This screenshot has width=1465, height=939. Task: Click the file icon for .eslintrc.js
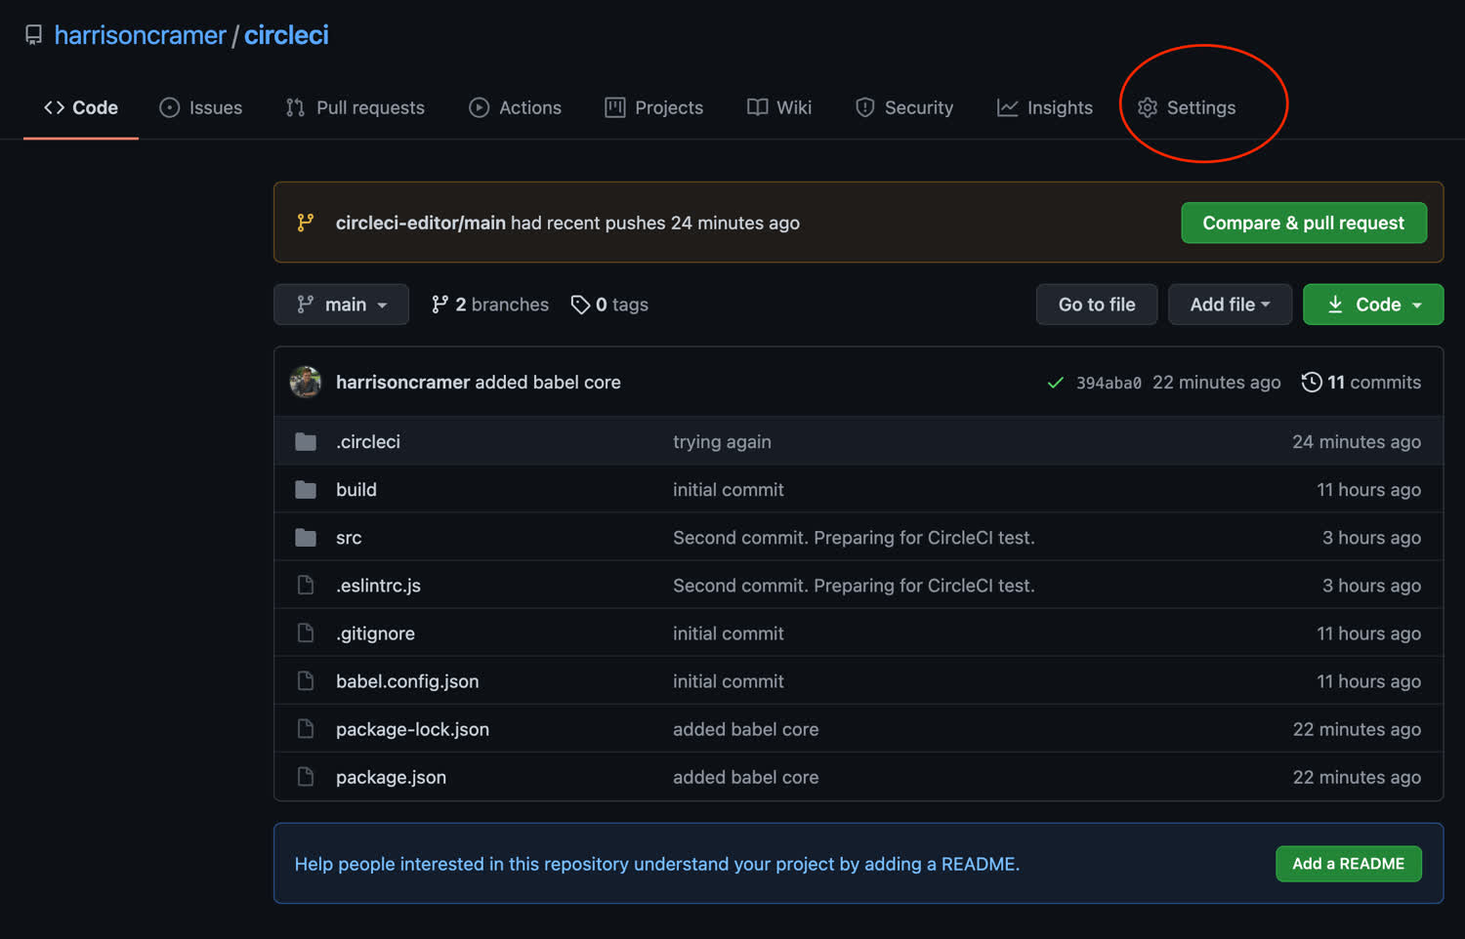(x=306, y=586)
